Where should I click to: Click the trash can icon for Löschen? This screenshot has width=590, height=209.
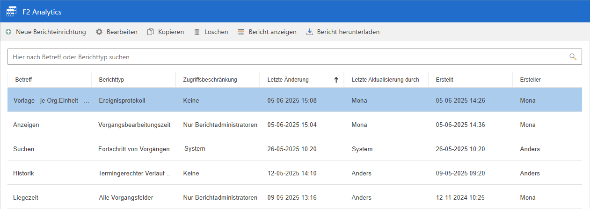[197, 32]
